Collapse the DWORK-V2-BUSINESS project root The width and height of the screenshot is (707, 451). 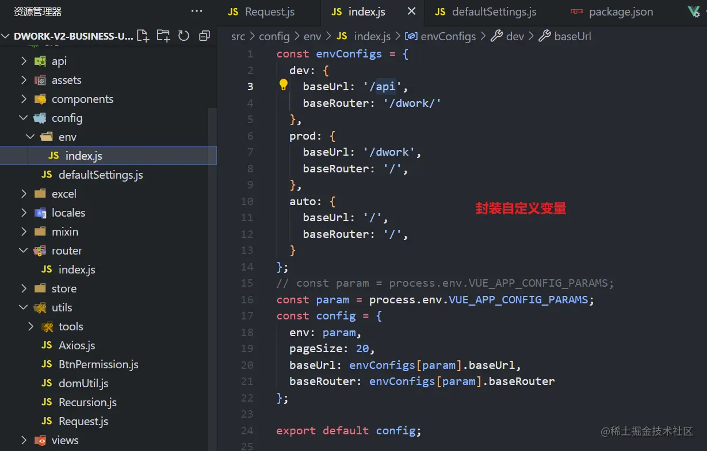point(6,36)
